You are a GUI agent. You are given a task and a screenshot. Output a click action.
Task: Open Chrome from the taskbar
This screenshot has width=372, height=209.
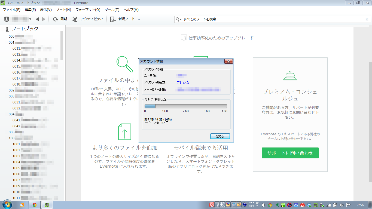(35, 205)
